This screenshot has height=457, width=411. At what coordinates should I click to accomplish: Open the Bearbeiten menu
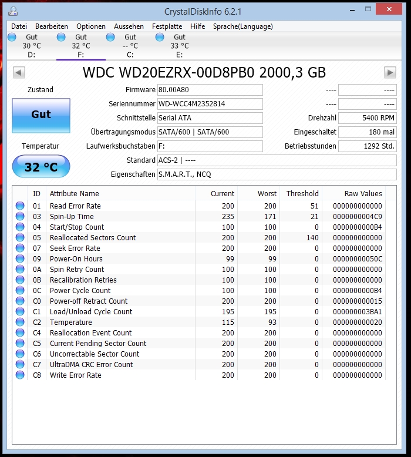(52, 26)
